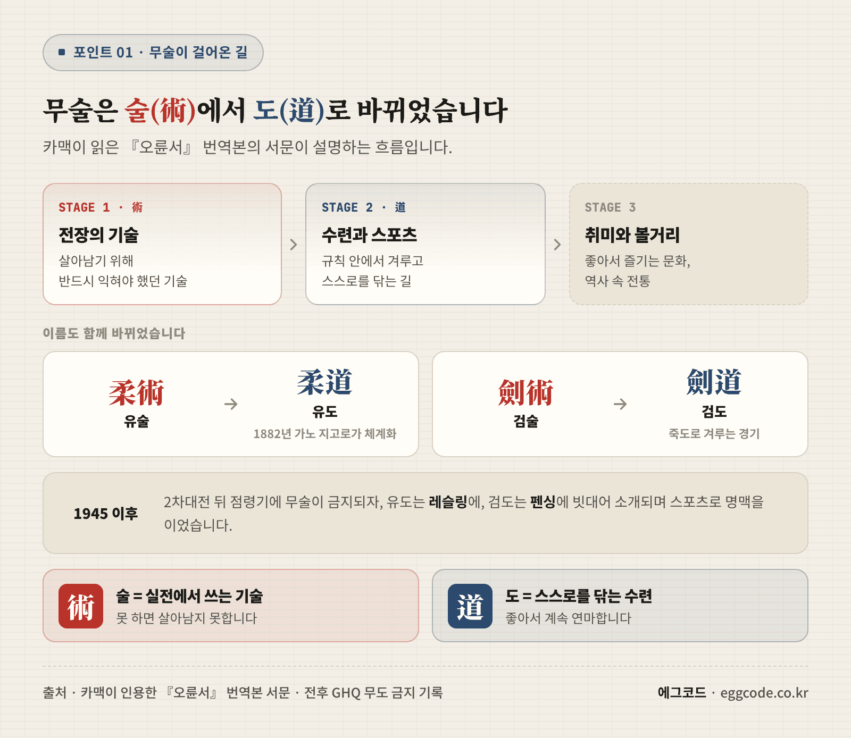Open the eggcode.co.kr link
The image size is (851, 738).
coord(764,693)
